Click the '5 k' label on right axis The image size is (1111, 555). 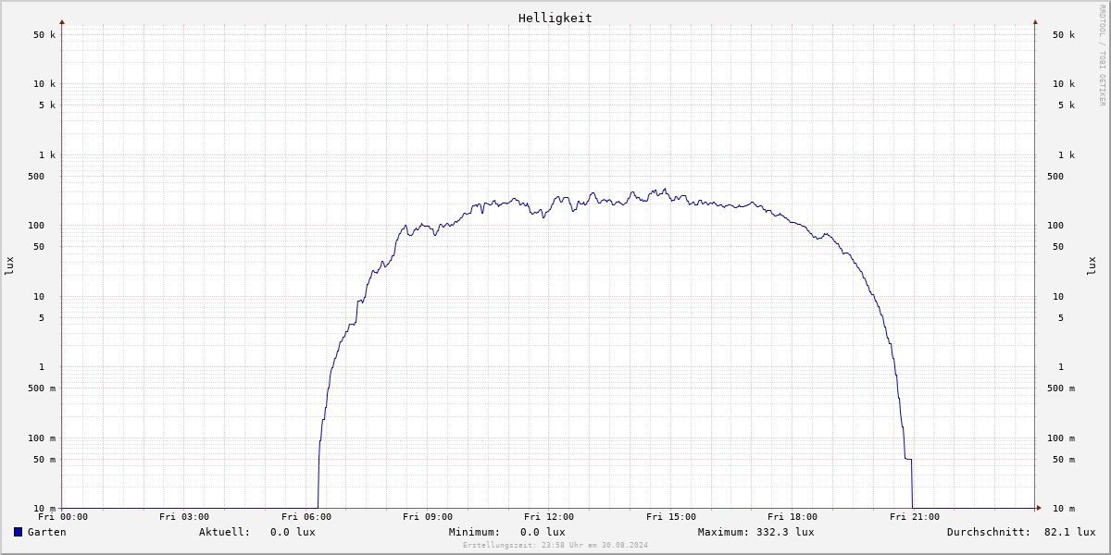pos(1067,105)
